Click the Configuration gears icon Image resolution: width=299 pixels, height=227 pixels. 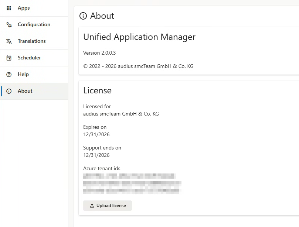9,25
